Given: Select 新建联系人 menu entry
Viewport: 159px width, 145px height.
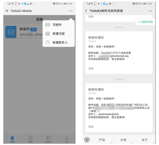Looking at the screenshot, I should [x=59, y=43].
